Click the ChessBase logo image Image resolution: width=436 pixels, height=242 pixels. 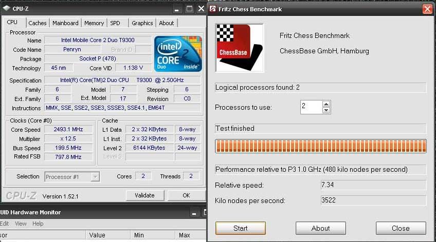[240, 48]
